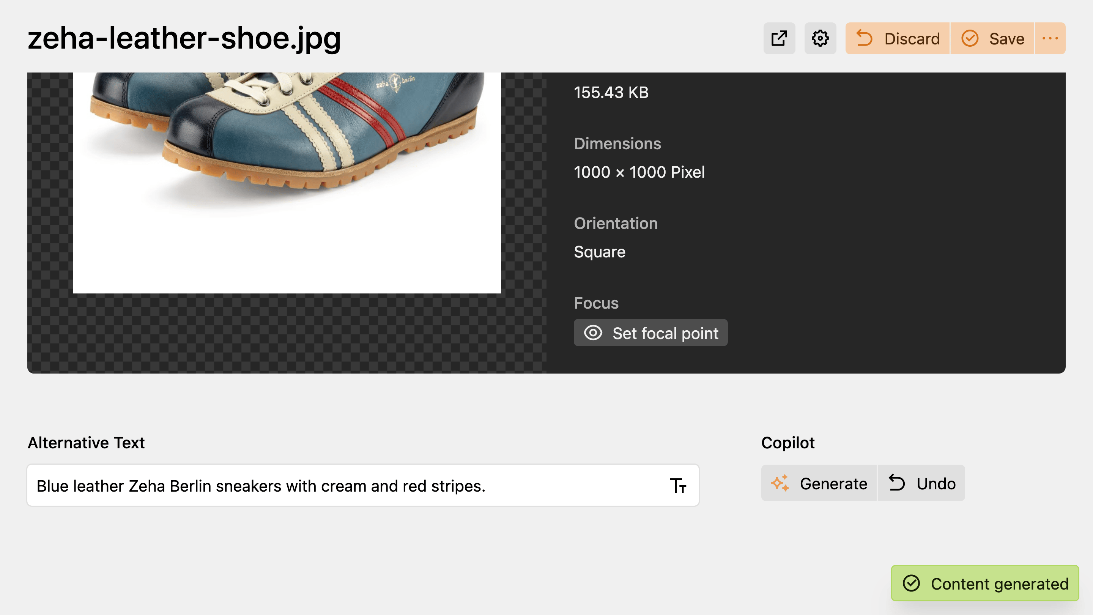Click the Tt text icon in the alt text field

[x=678, y=485]
